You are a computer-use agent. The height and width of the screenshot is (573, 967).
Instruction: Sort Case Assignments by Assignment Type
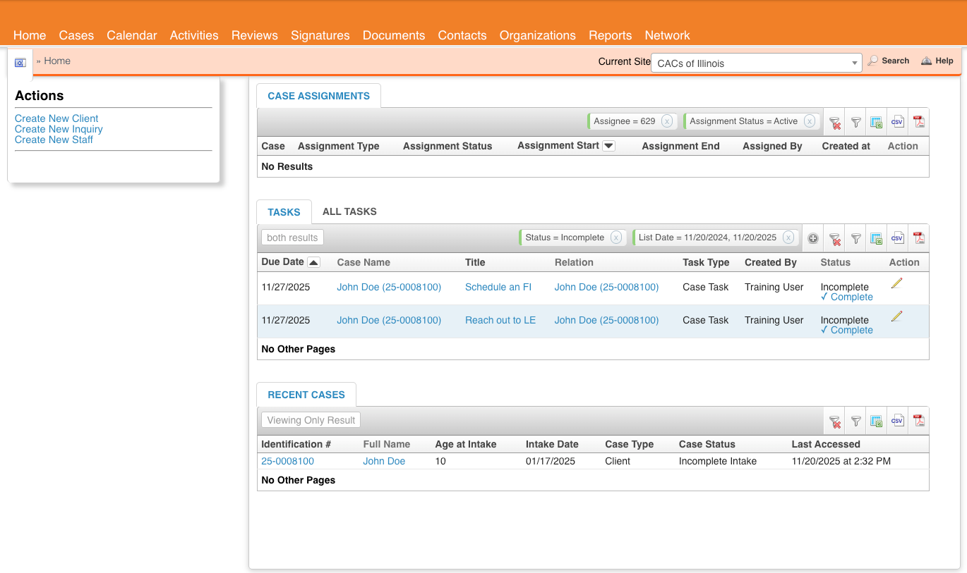[x=338, y=146]
